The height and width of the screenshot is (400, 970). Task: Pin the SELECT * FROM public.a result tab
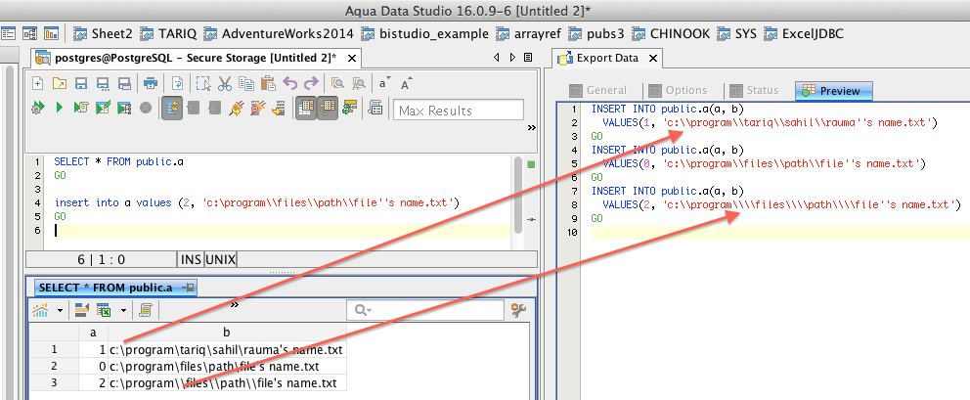188,288
